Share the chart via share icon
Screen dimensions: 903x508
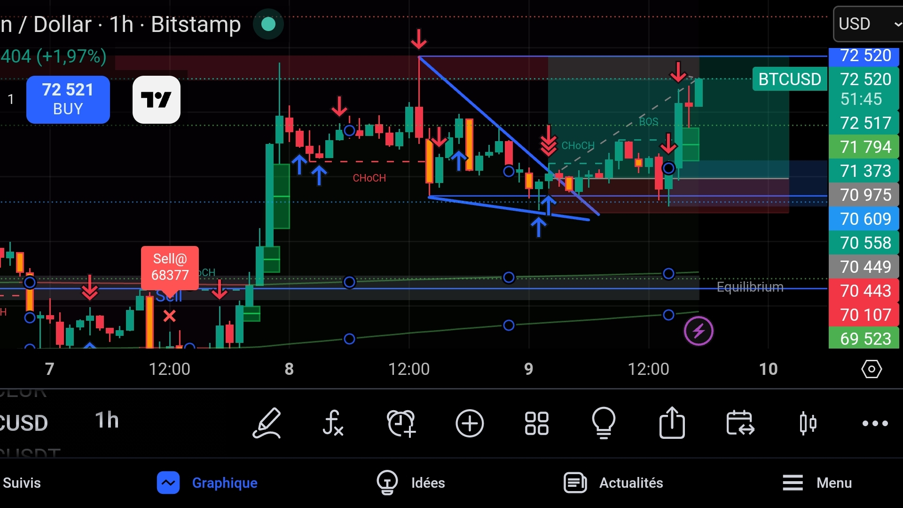pyautogui.click(x=672, y=423)
